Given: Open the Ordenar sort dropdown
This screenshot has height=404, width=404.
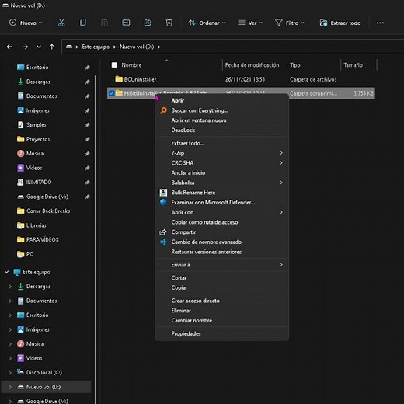Looking at the screenshot, I should [x=207, y=23].
